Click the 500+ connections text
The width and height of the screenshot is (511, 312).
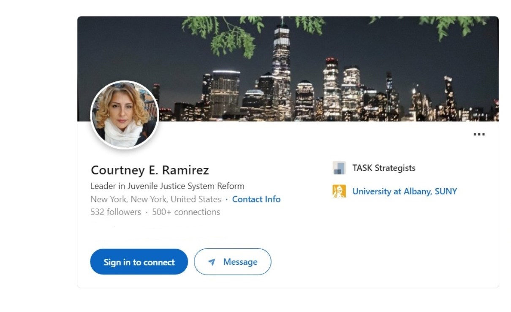pyautogui.click(x=186, y=212)
